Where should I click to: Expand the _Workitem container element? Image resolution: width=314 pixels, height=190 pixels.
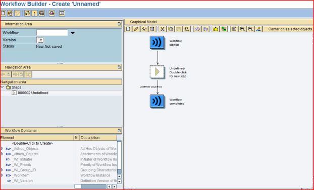2,175
